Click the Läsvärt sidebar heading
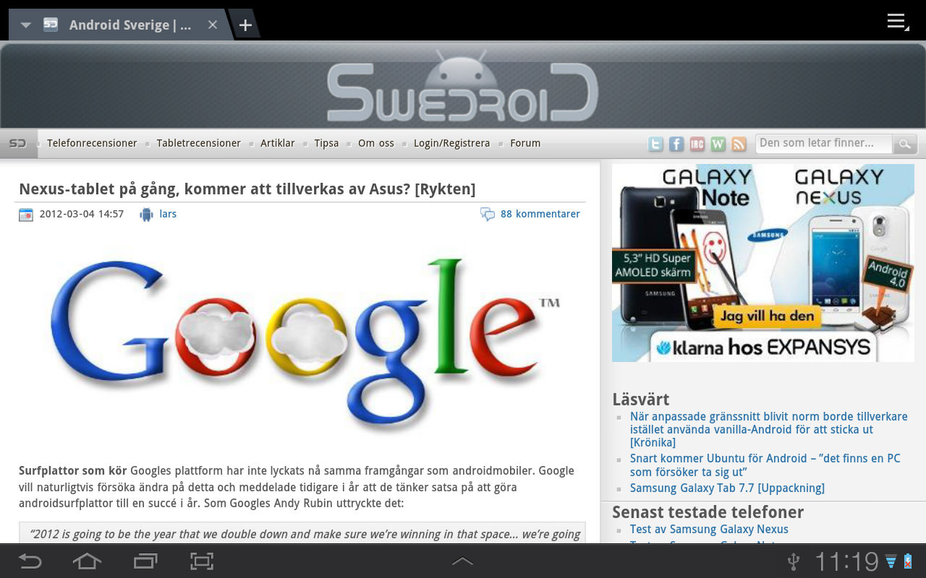Screen dimensions: 926x578 640,400
